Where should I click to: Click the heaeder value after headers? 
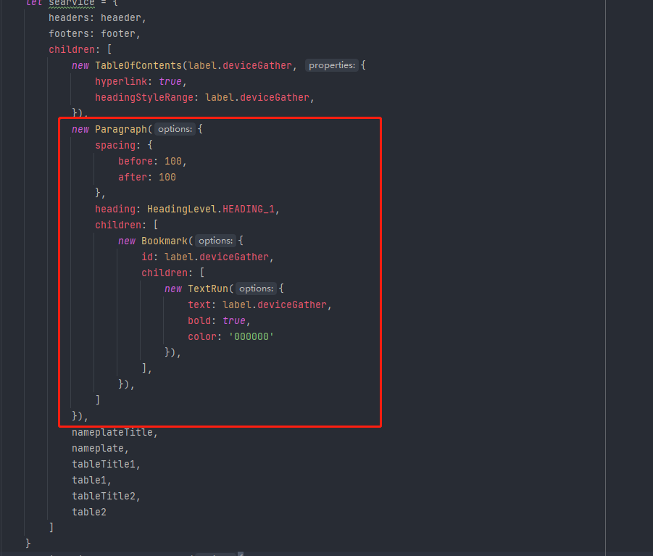point(121,17)
